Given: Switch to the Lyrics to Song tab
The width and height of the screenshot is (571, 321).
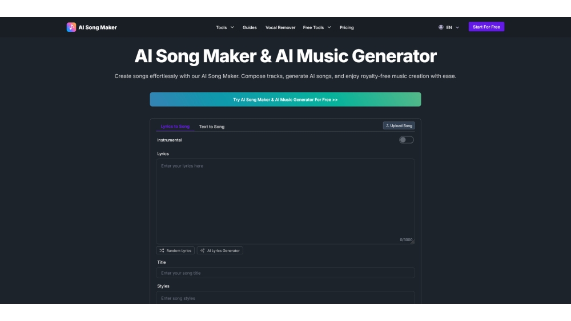Looking at the screenshot, I should coord(175,127).
